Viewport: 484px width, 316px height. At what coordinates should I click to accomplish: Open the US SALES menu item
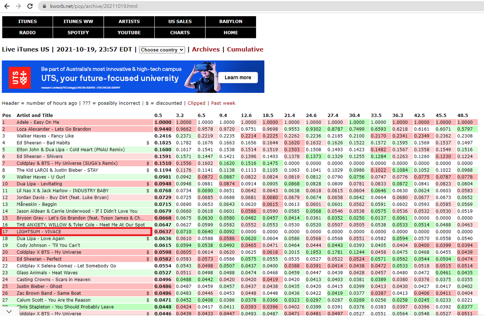pos(180,21)
